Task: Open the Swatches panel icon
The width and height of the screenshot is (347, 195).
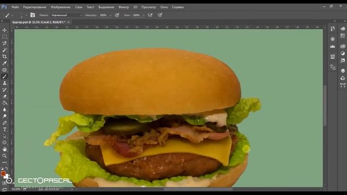Action: 343,36
